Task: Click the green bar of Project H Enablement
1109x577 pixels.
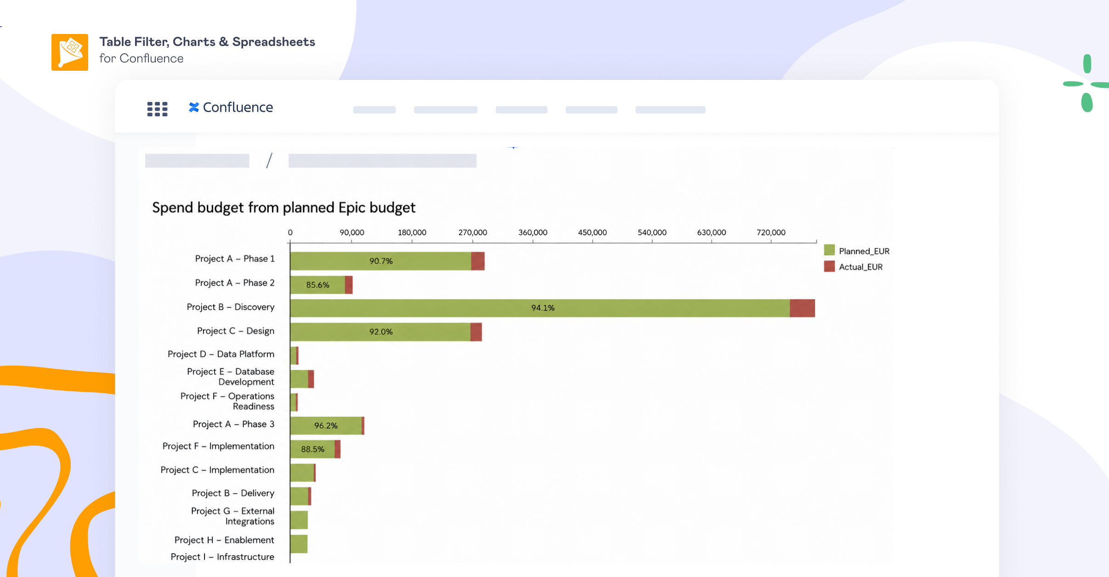Action: pos(299,544)
